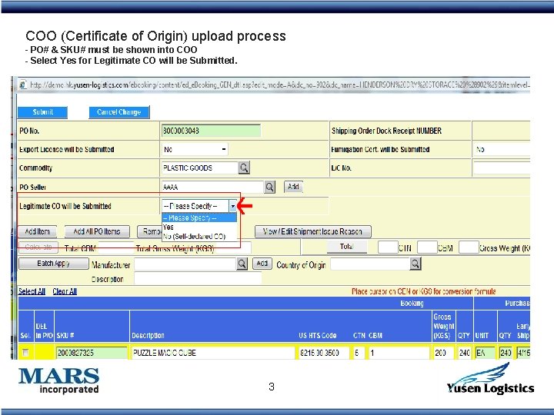This screenshot has width=554, height=415.
Task: Click the Commodity field with PLASTIC GOODS
Action: coord(199,168)
